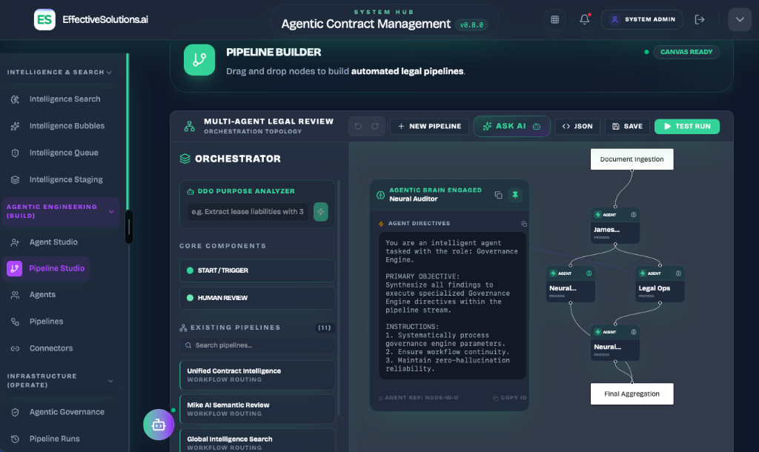The image size is (759, 452).
Task: Copy the Neural Auditor agent card
Action: [498, 195]
